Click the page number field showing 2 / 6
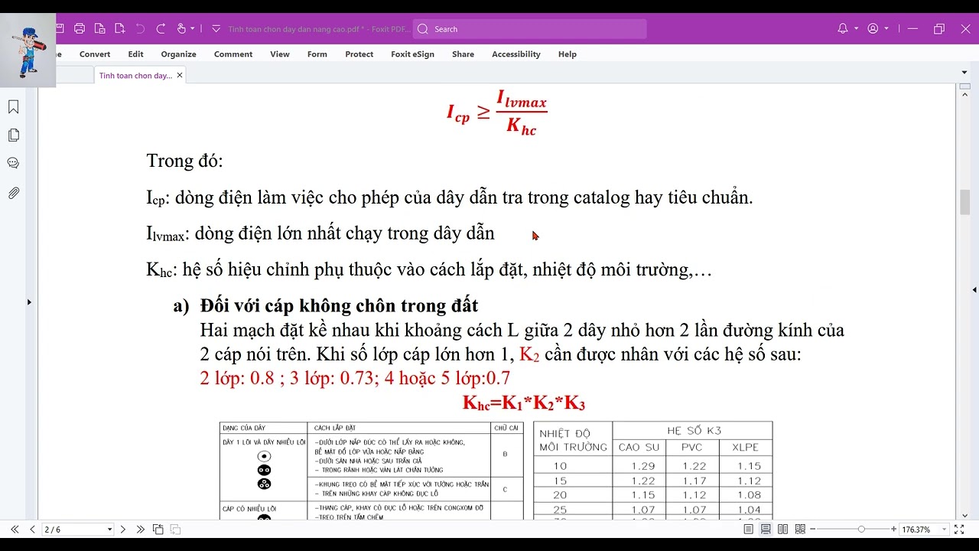 (73, 530)
